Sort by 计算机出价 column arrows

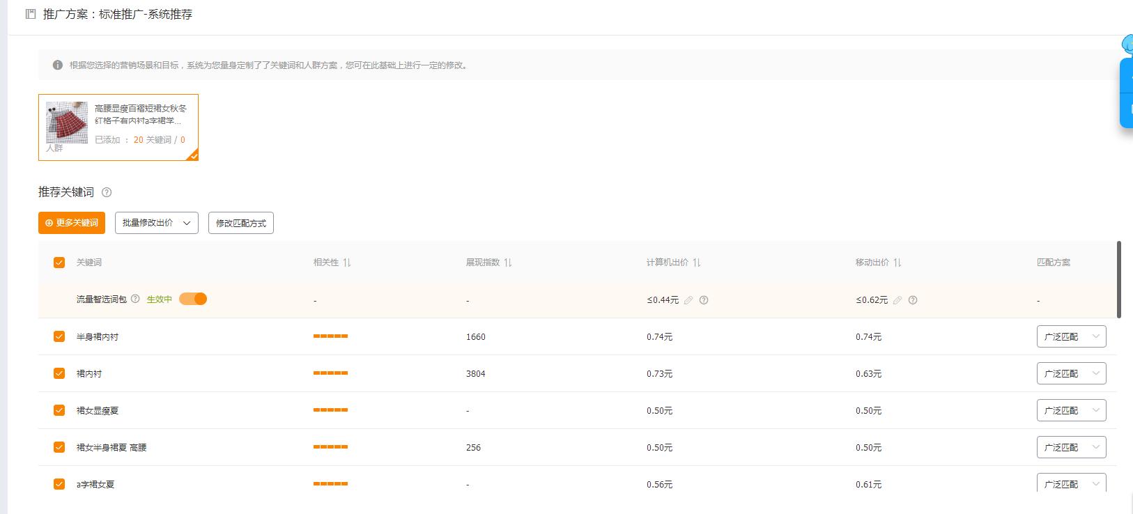point(697,263)
